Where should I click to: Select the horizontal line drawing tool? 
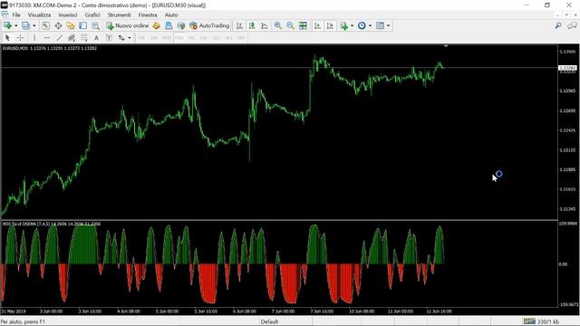[x=46, y=38]
